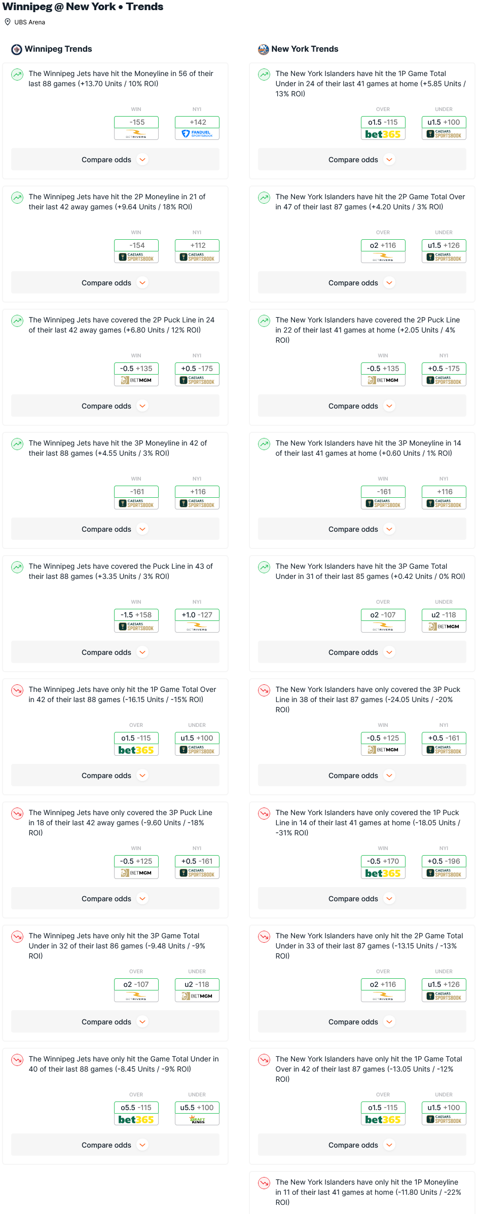Click red downtrend icon beside Islanders 1P Moneyline trend
The width and height of the screenshot is (477, 1214).
pos(264,1183)
